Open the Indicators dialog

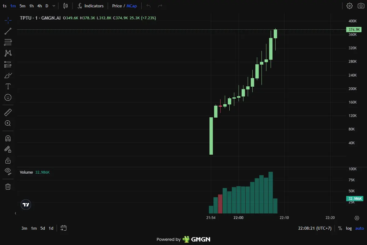click(x=91, y=6)
